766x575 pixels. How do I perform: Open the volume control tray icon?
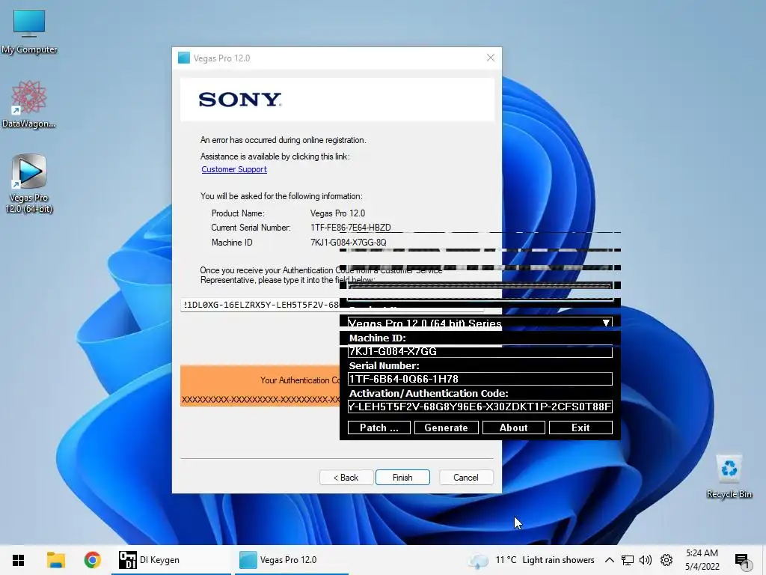pos(646,560)
